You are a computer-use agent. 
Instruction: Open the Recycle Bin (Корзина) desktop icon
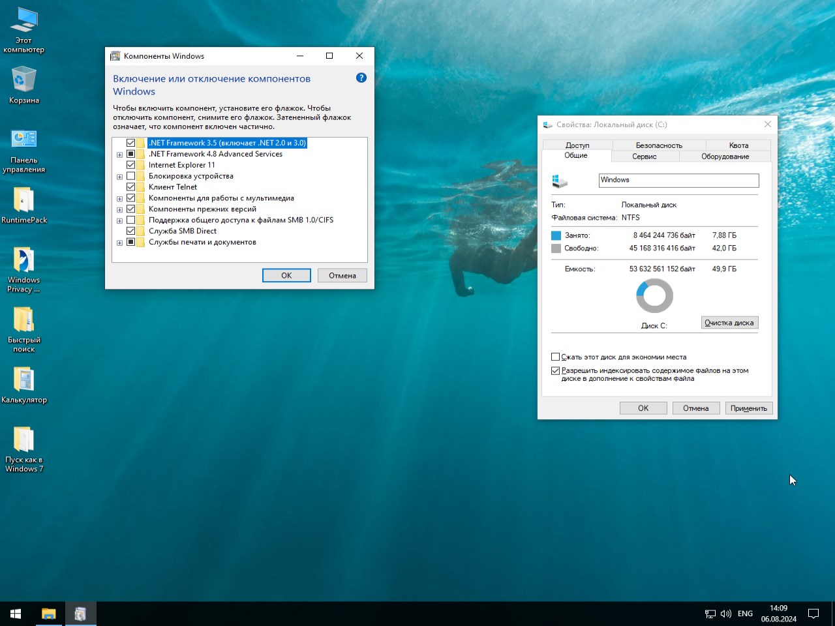click(x=24, y=81)
